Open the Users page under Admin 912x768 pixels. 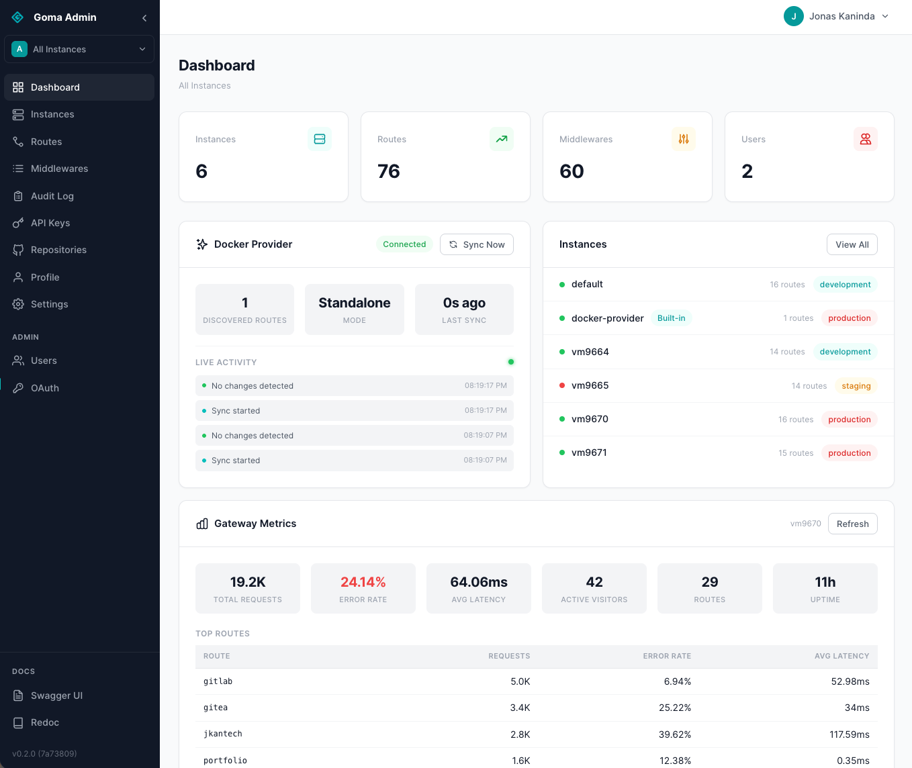pos(43,361)
